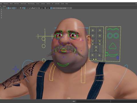Select left eyebrow curve in face picker

click(x=110, y=29)
